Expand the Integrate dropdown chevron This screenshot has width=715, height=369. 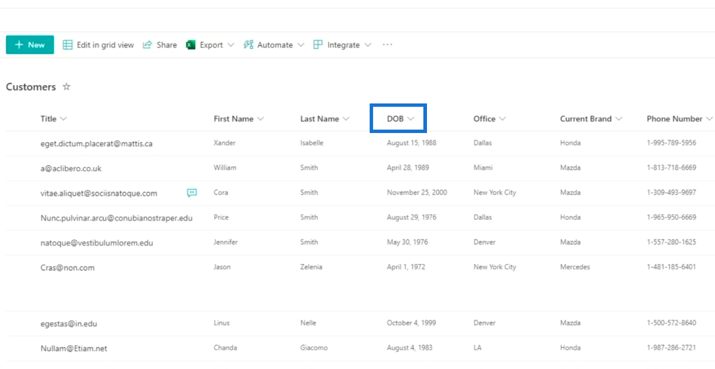368,45
